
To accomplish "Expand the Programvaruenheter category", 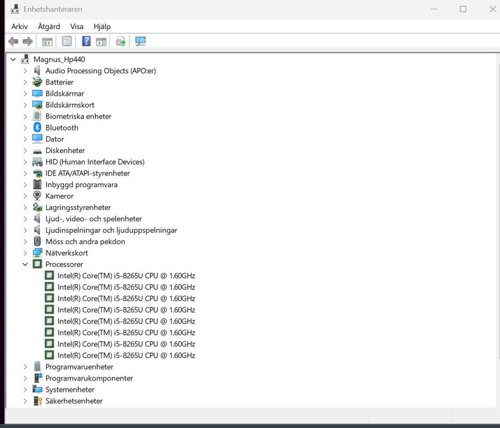I will coord(25,367).
